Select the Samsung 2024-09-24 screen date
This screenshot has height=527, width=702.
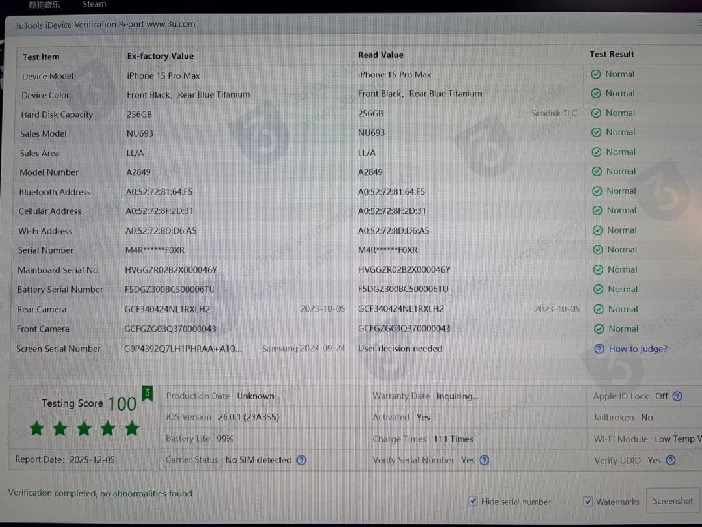pyautogui.click(x=303, y=348)
